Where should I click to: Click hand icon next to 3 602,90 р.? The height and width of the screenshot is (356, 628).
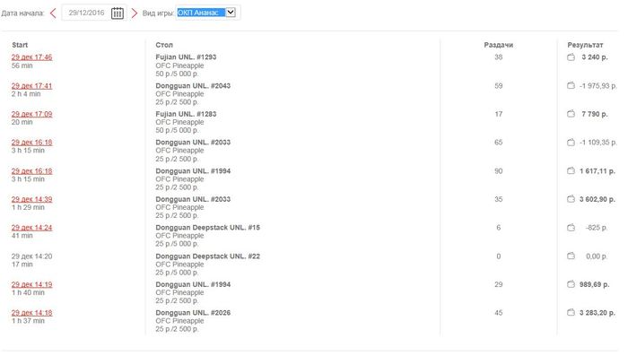(571, 199)
